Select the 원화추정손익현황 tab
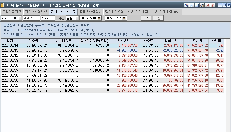Screen dimensions: 231x132 [63, 12]
